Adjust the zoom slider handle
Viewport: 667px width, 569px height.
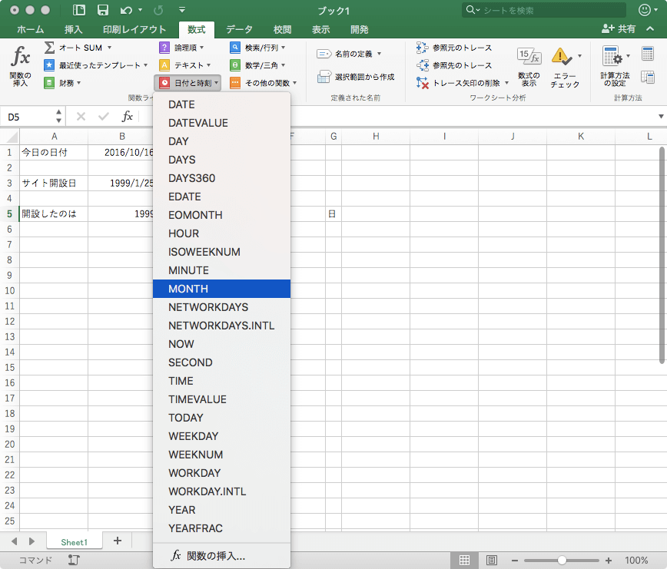[562, 561]
